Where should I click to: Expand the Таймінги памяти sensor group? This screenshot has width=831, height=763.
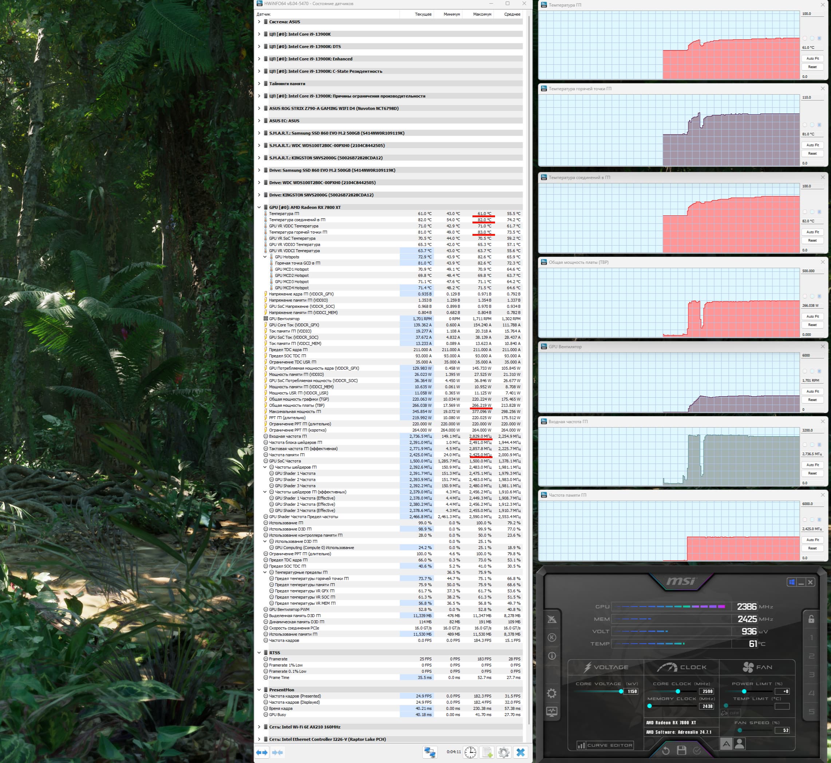[259, 83]
